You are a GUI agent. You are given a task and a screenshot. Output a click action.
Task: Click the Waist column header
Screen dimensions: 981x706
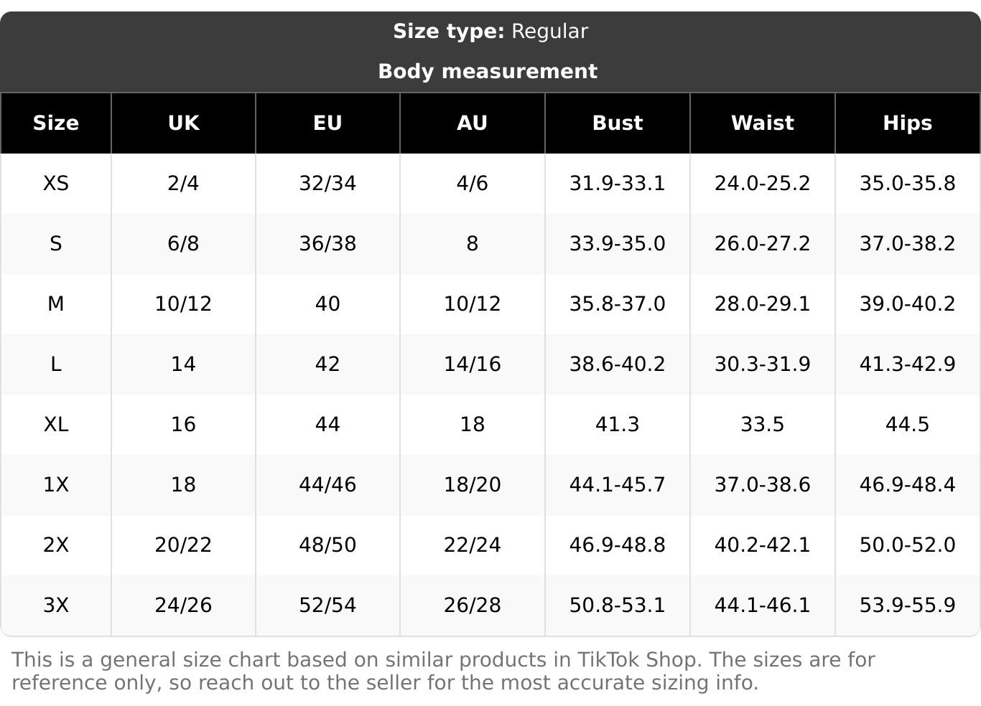coord(762,123)
